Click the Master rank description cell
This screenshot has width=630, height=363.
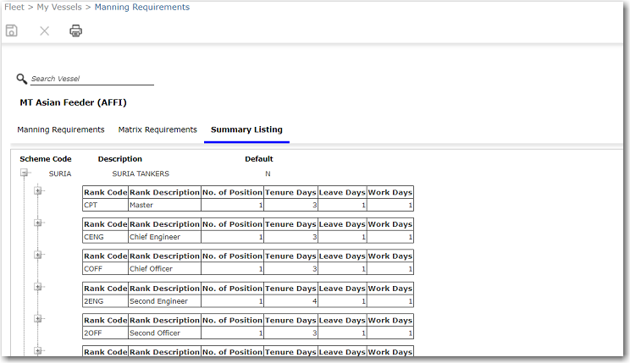coord(164,205)
